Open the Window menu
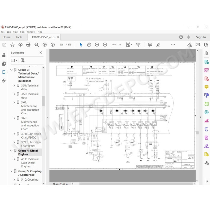The height and width of the screenshot is (210, 210). (x=31, y=32)
